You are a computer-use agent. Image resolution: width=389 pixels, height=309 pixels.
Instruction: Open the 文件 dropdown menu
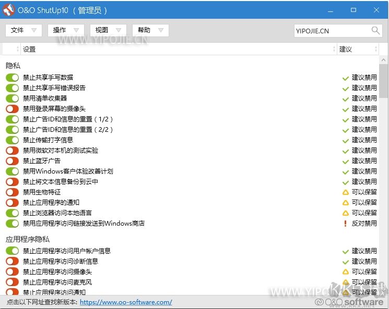(x=23, y=30)
